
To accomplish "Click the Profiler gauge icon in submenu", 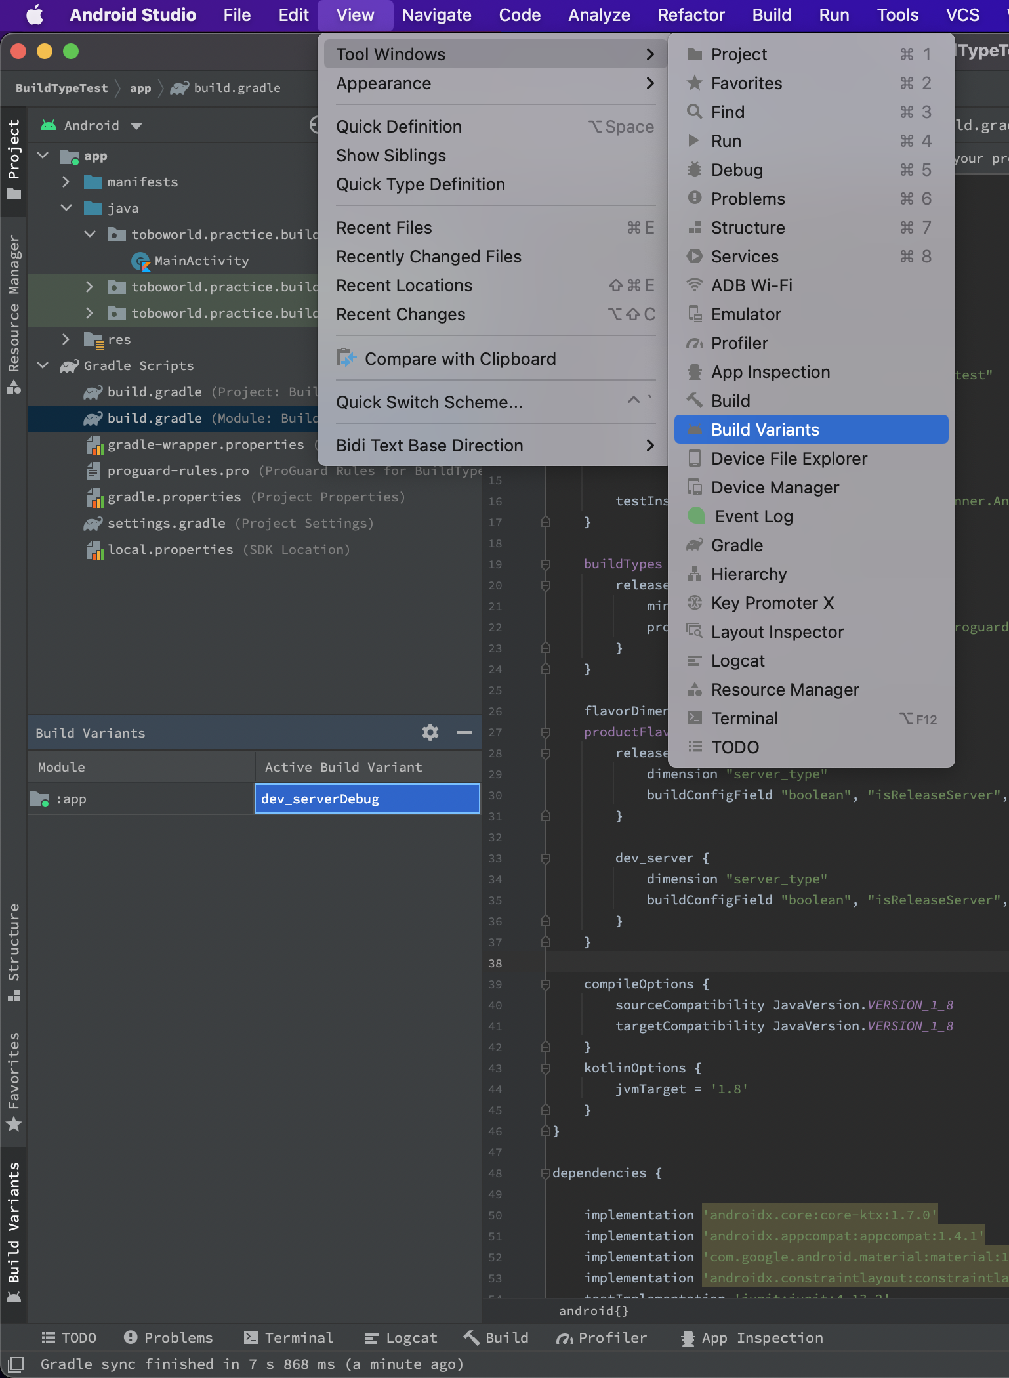I will pos(694,343).
